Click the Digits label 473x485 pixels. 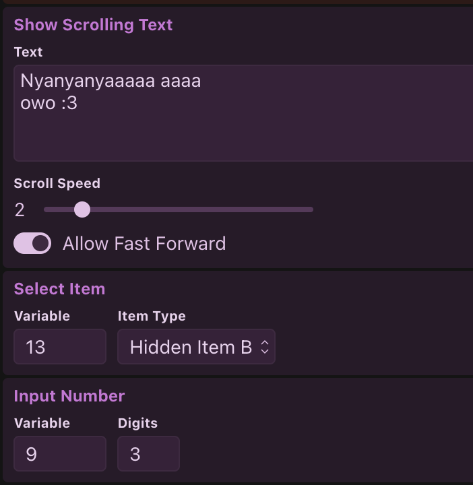(x=137, y=423)
